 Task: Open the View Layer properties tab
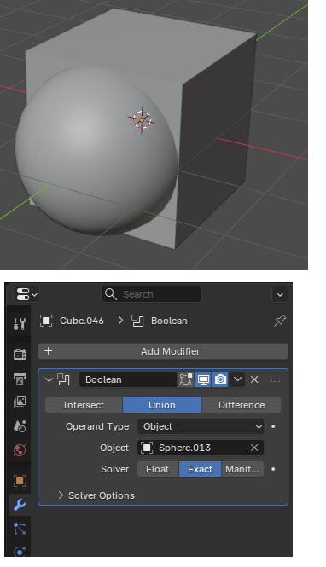click(x=20, y=402)
